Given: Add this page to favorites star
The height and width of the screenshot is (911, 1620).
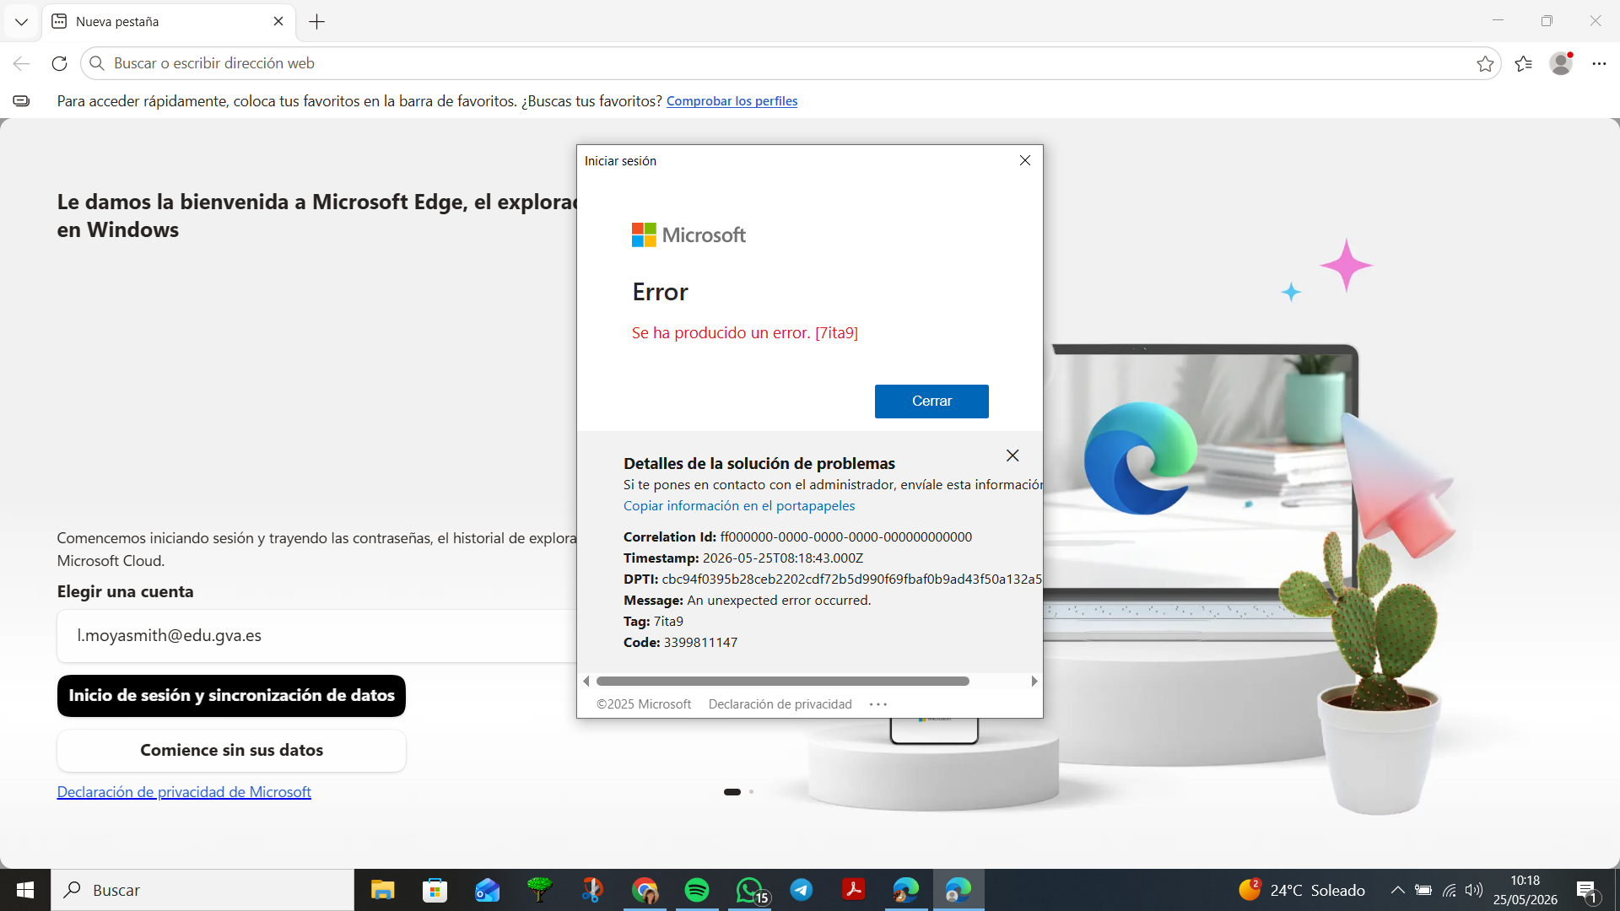Looking at the screenshot, I should pyautogui.click(x=1485, y=64).
